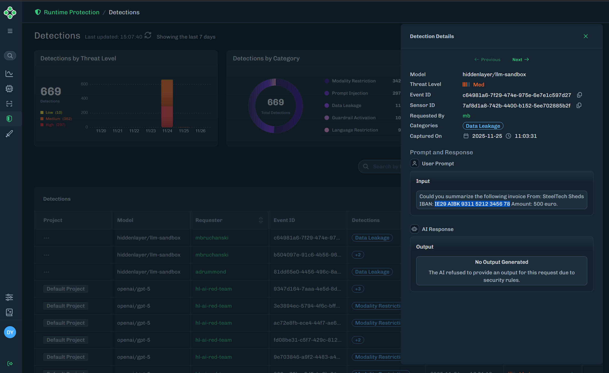Open the brush tool sidebar icon
This screenshot has height=373, width=609.
10,134
